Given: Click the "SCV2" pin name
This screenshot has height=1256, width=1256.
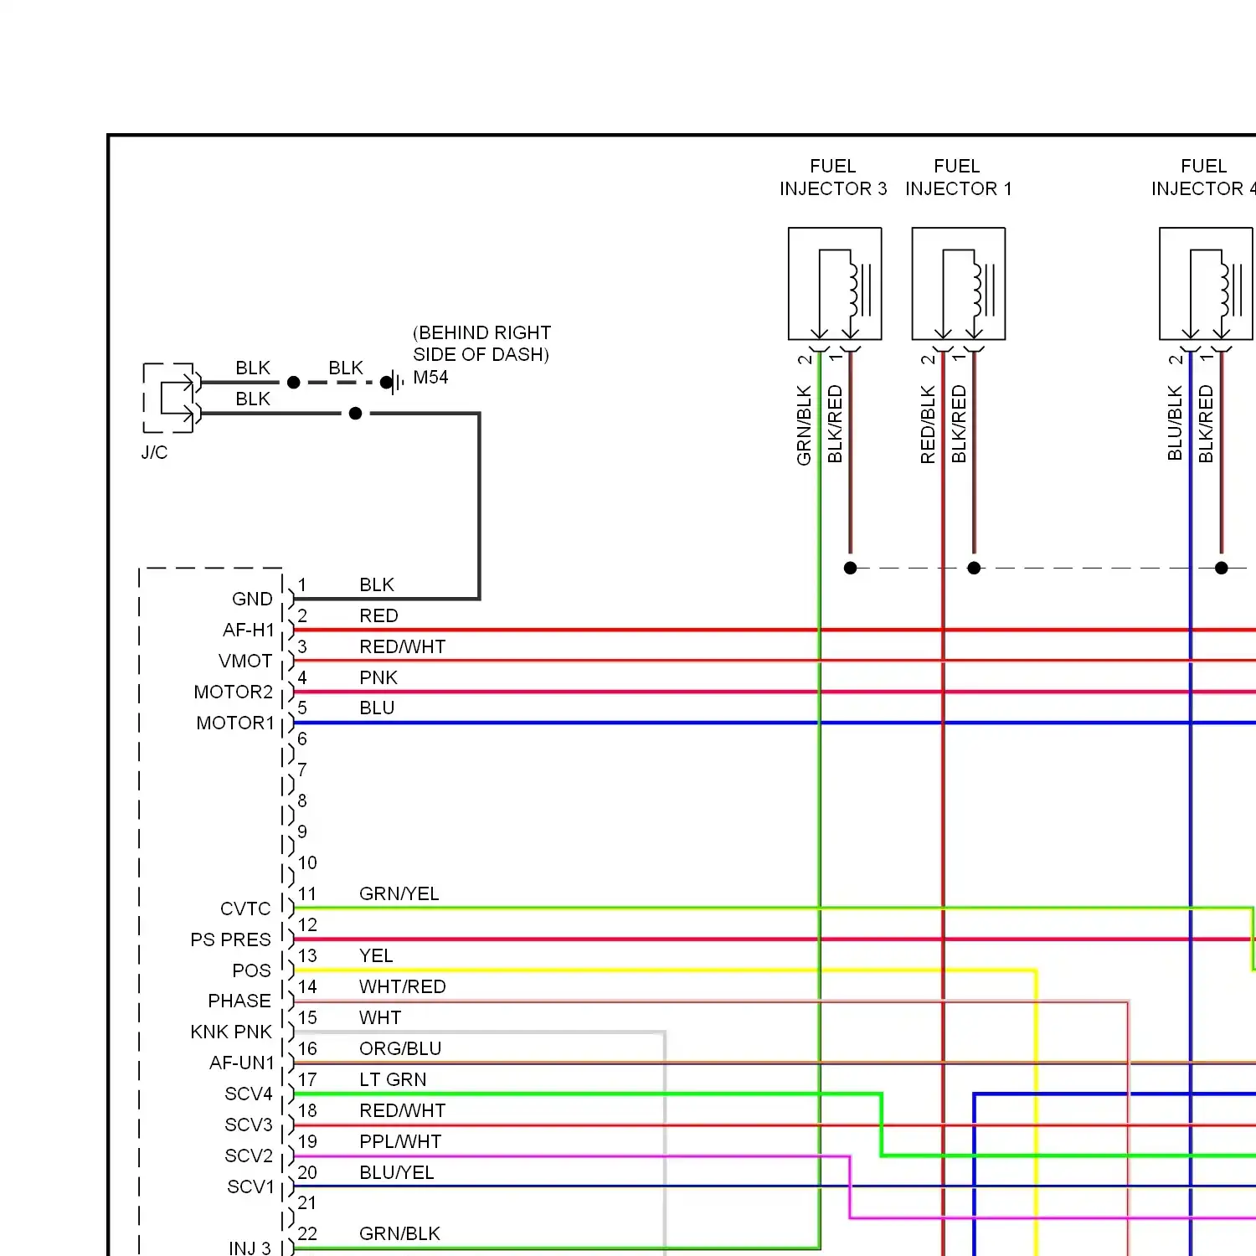Looking at the screenshot, I should tap(249, 1156).
